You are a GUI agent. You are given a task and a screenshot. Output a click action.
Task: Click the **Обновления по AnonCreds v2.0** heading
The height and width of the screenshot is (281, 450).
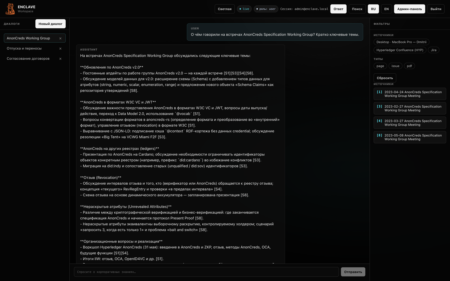[112, 67]
